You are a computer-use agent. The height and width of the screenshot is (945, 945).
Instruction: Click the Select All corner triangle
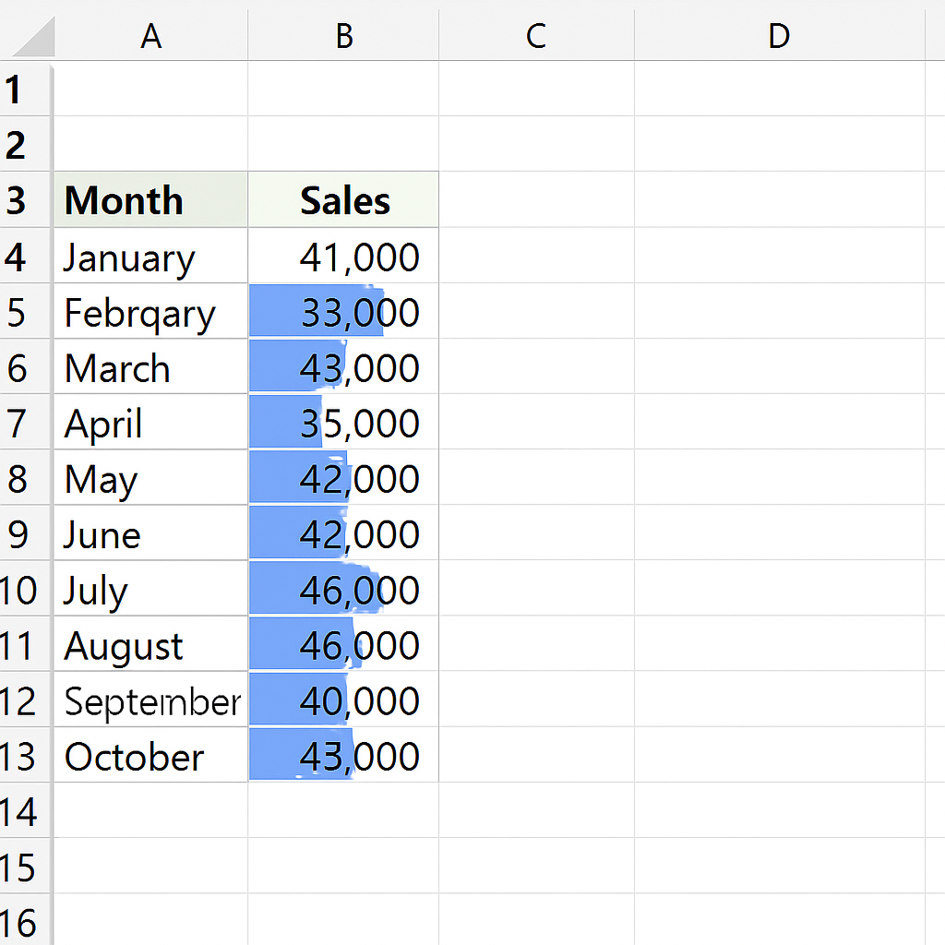tap(33, 37)
